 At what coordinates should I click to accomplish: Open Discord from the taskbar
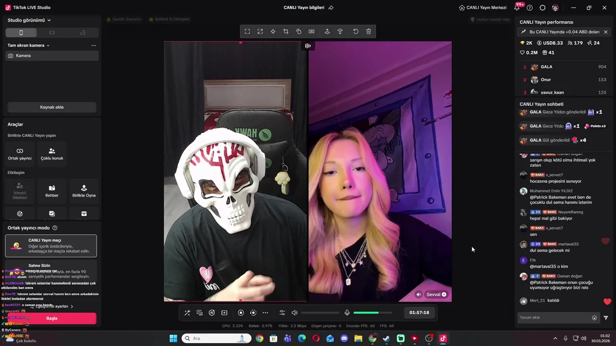point(344,338)
